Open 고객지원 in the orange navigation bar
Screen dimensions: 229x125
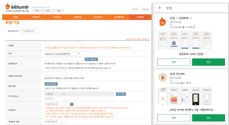pos(140,17)
